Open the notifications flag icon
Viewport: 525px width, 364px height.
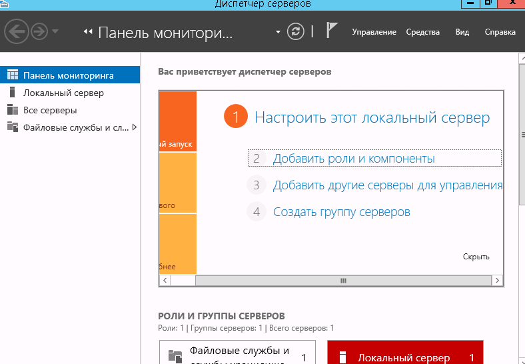(x=332, y=31)
